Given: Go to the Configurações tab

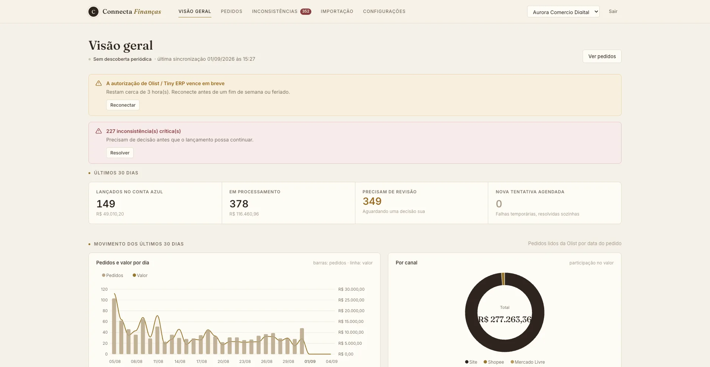Looking at the screenshot, I should [384, 11].
